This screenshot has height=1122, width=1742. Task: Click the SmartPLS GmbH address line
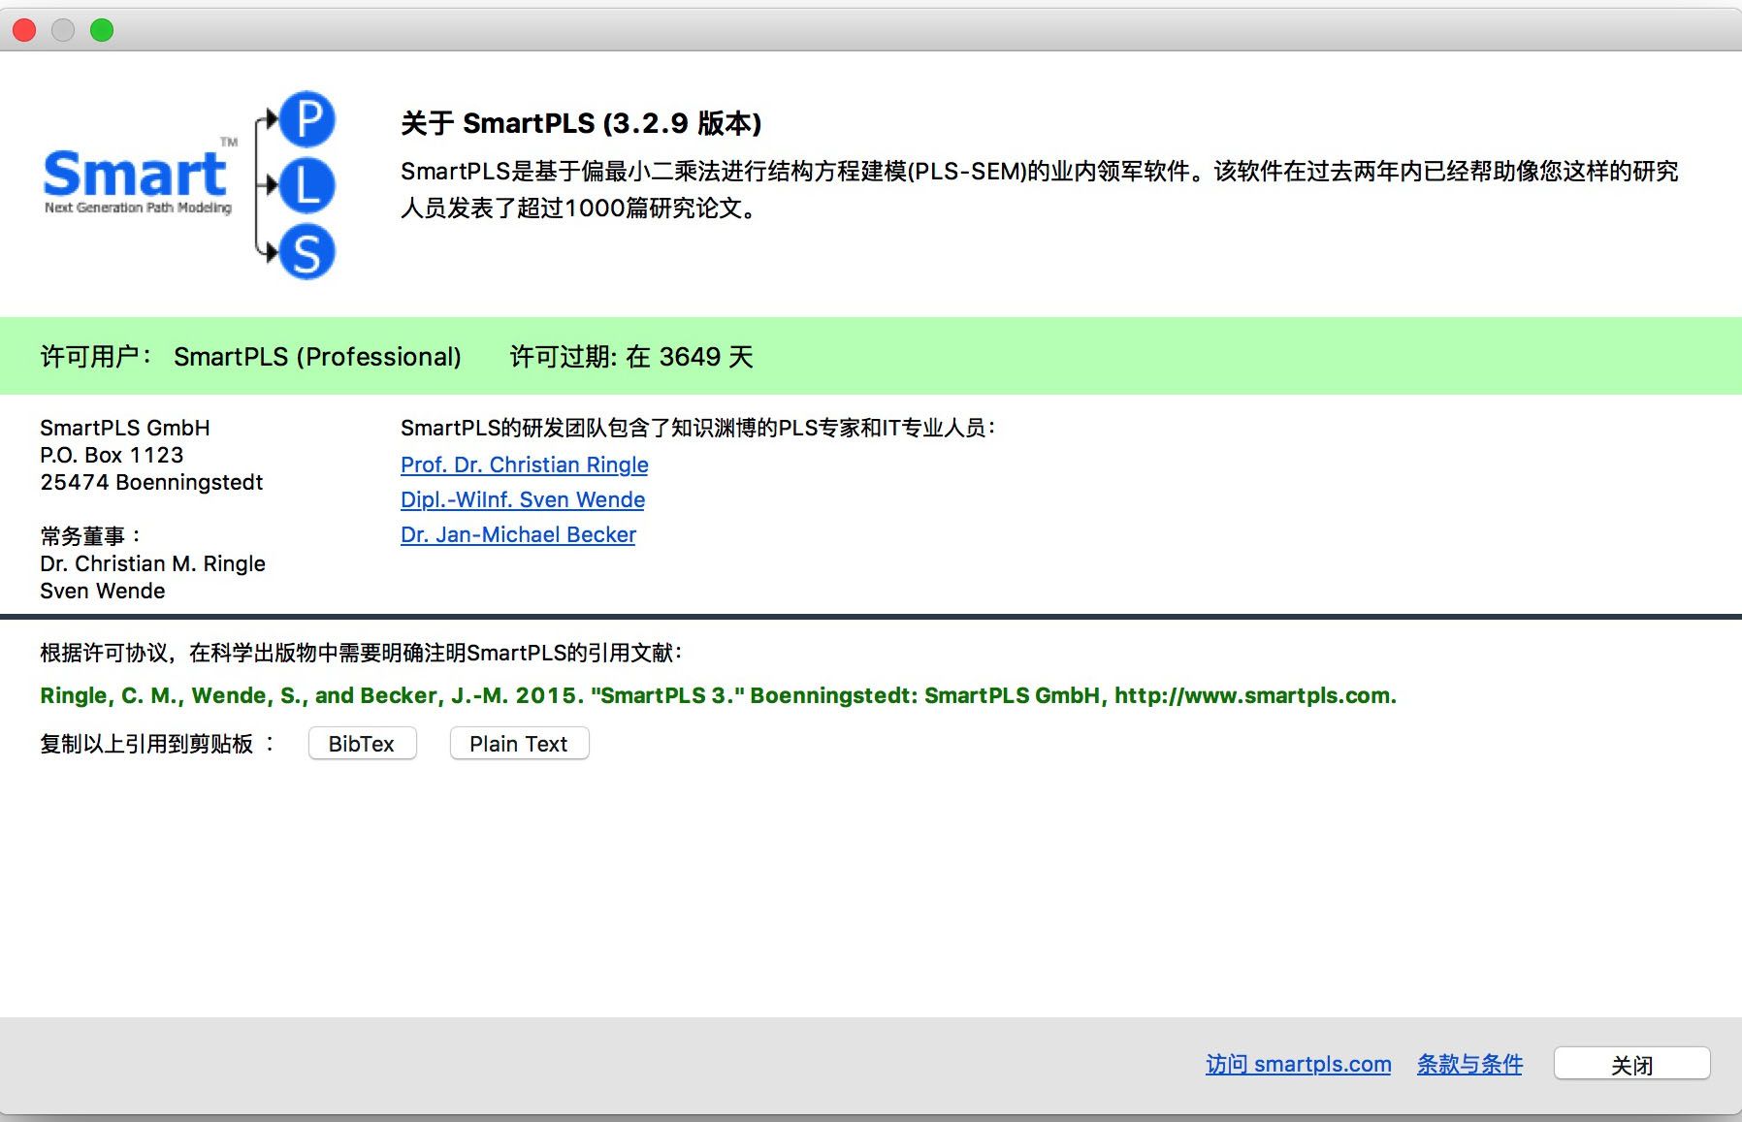pos(125,428)
